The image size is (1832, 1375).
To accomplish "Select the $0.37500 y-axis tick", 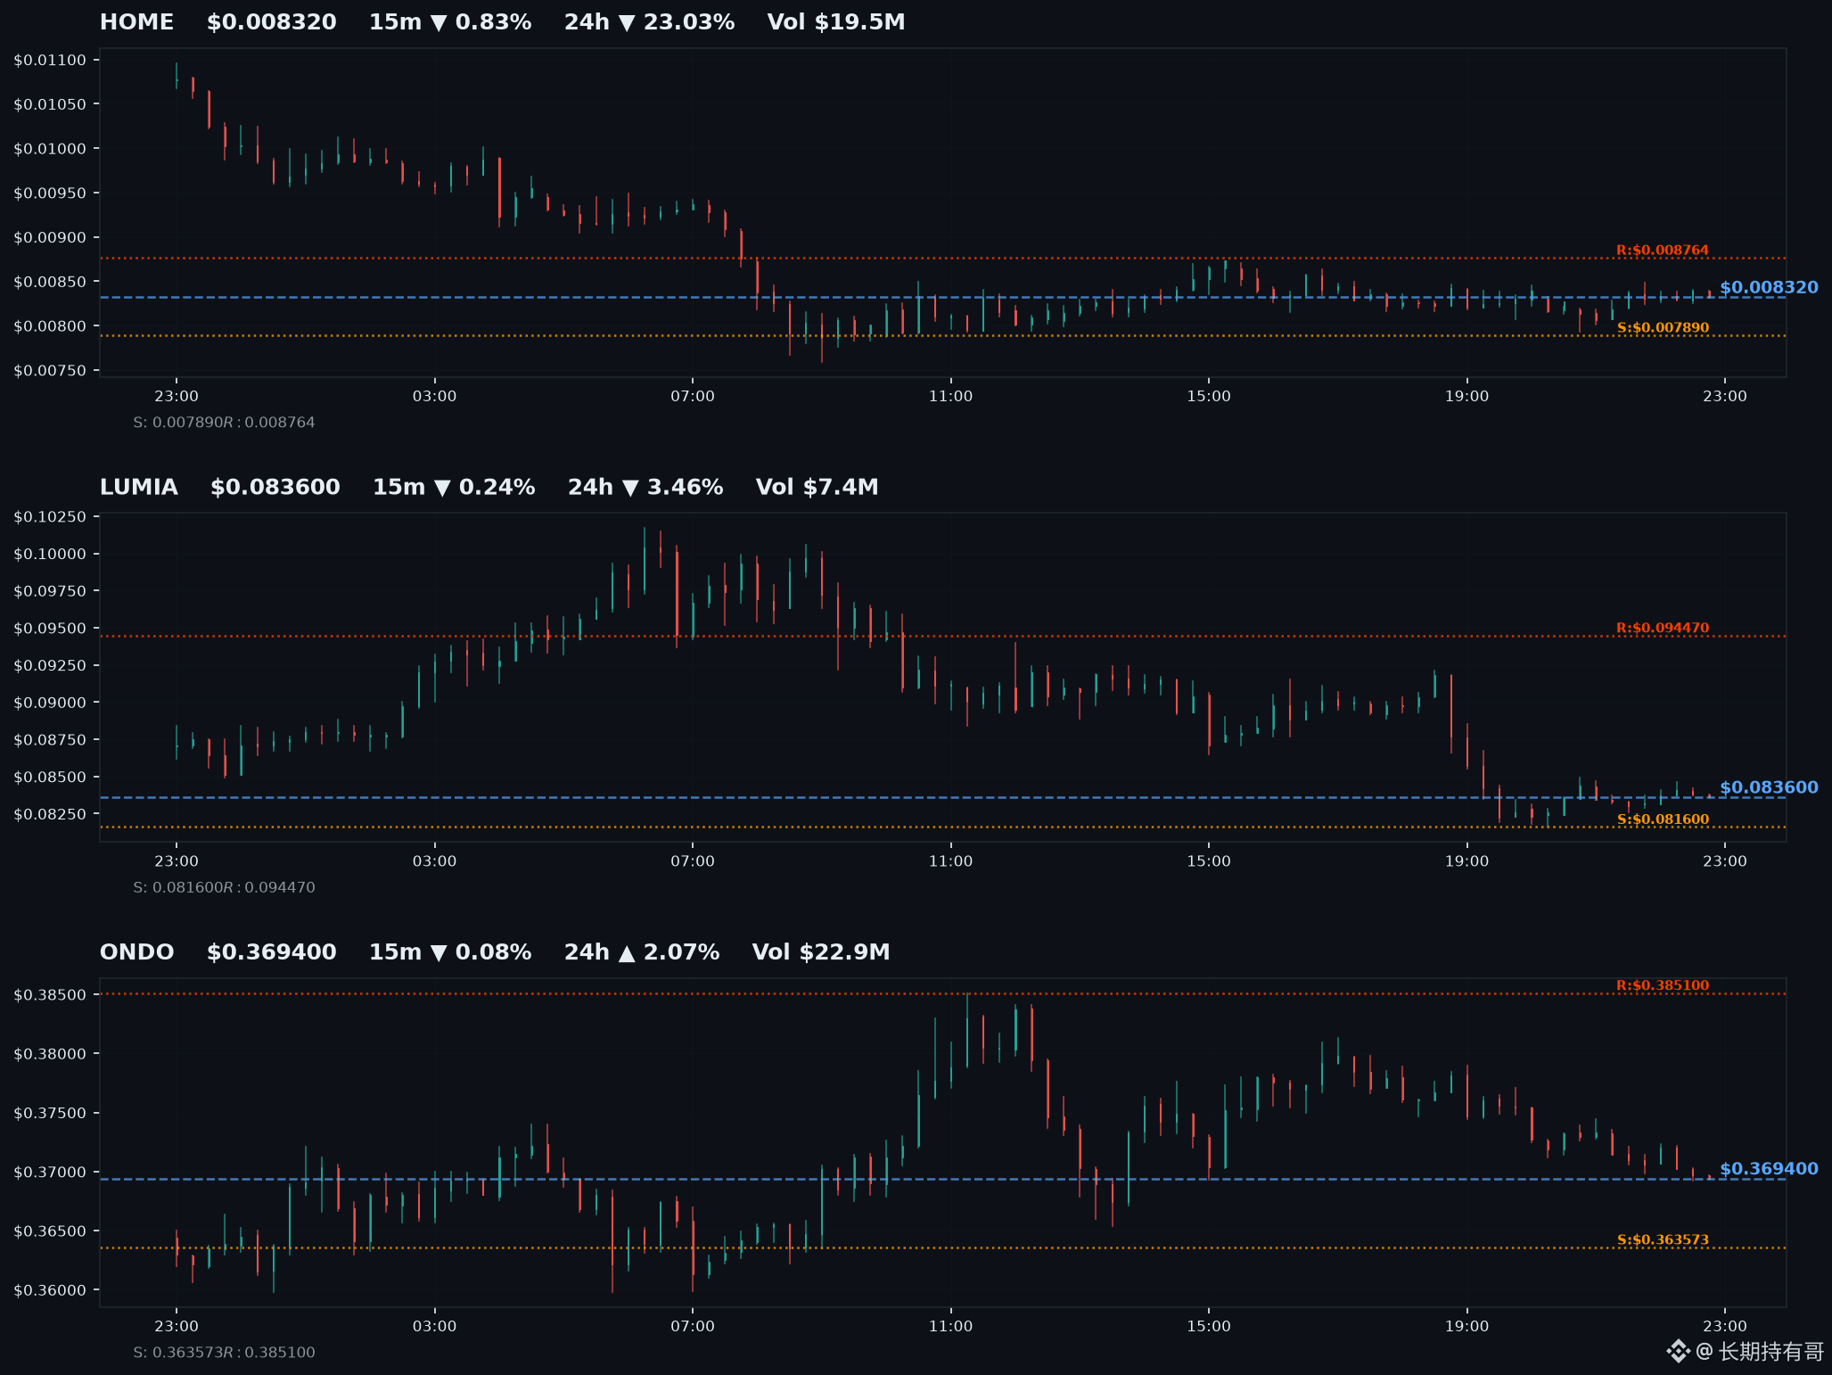I will (50, 1114).
